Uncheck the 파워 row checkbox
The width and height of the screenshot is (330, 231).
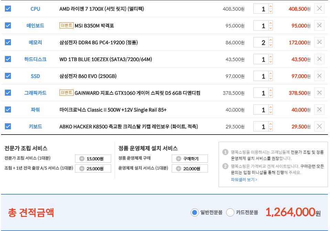(8, 109)
